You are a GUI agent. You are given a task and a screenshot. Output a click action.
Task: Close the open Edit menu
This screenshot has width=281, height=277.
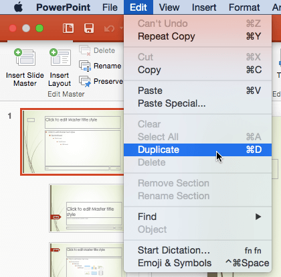click(138, 7)
